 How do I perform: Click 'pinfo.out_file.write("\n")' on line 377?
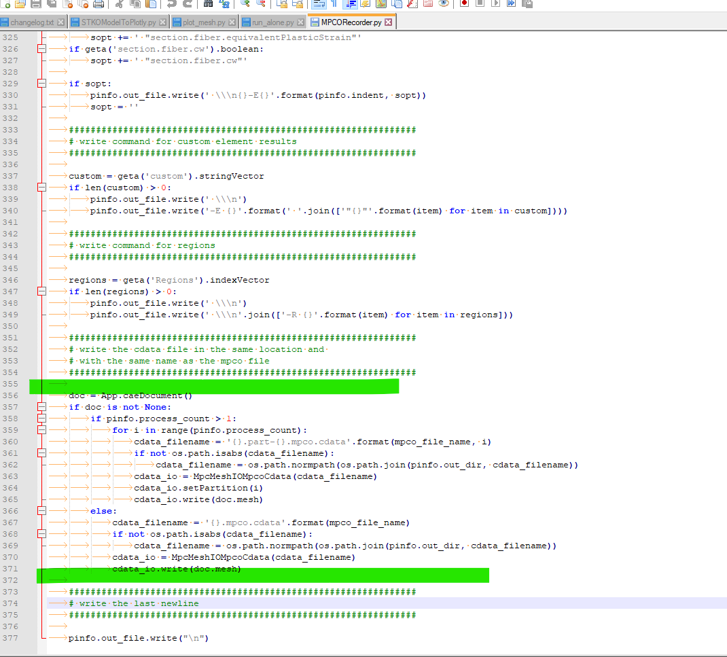139,638
